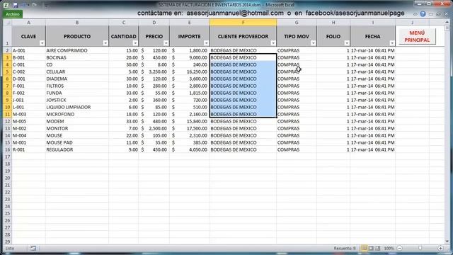453x255 pixels.
Task: Open the PRECIO filter dropdown
Action: point(166,43)
